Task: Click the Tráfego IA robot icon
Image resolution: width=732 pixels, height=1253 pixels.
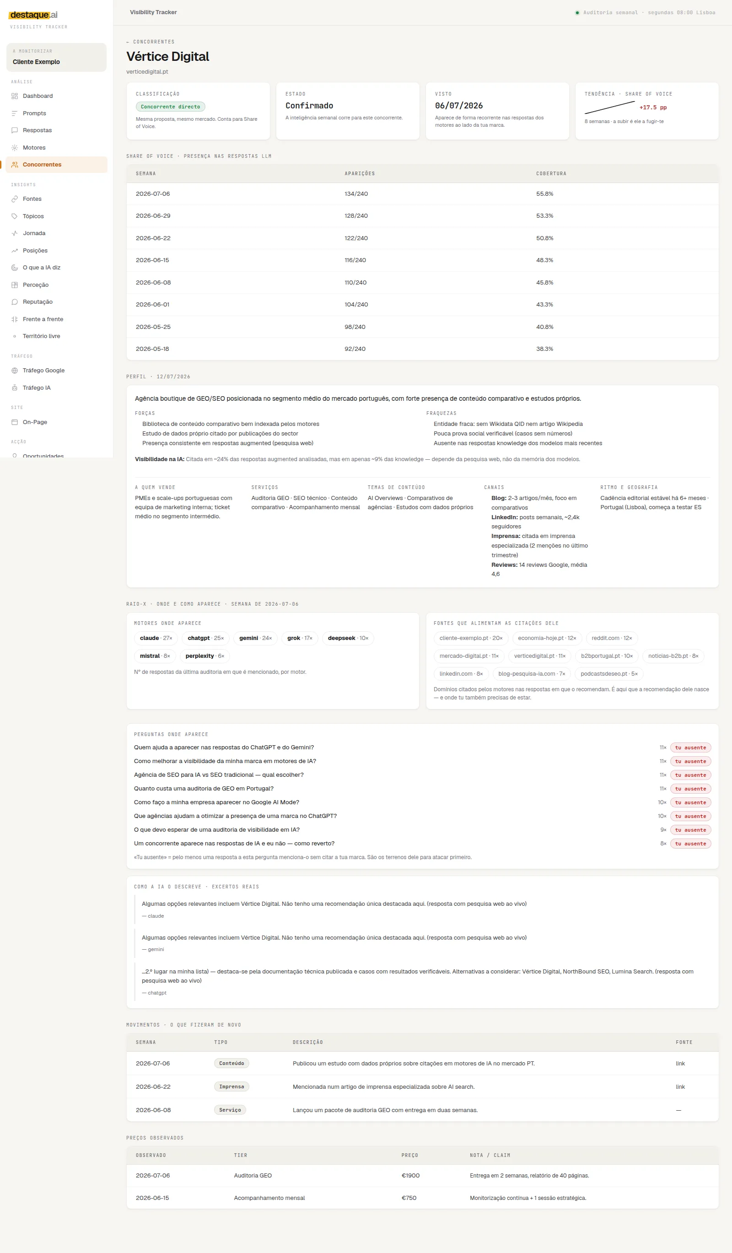Action: 15,388
